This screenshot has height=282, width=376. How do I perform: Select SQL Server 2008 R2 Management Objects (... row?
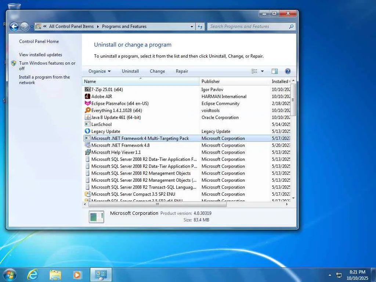(x=186, y=180)
